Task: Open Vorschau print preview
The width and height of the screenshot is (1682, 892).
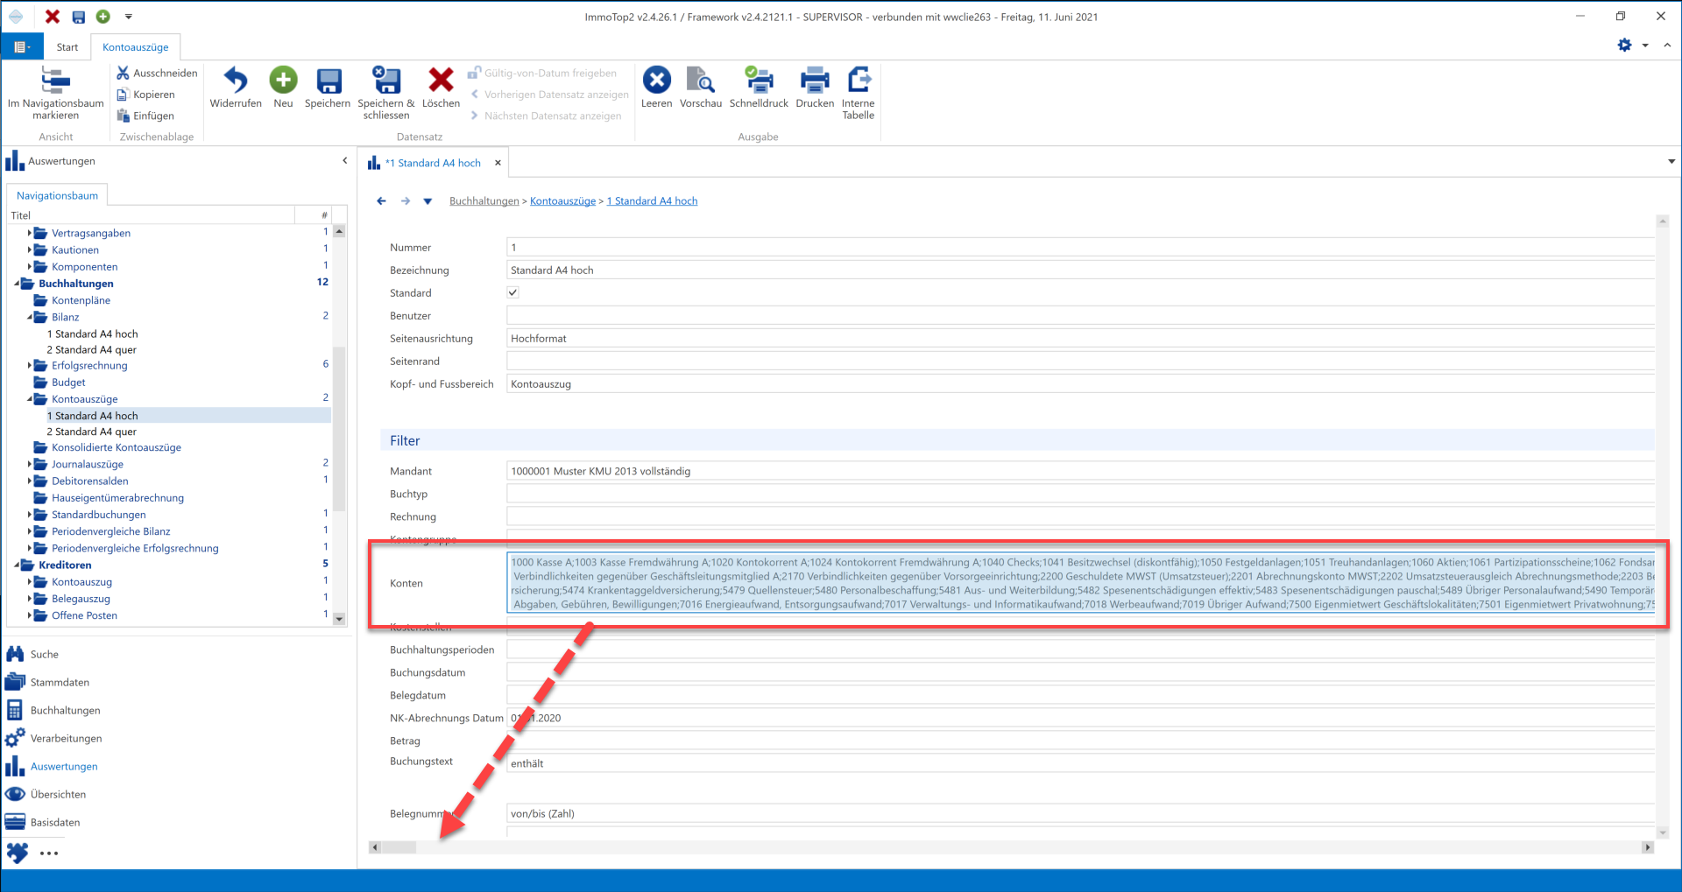Action: (701, 88)
